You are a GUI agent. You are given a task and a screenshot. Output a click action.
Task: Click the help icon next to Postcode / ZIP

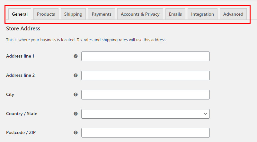pos(75,132)
